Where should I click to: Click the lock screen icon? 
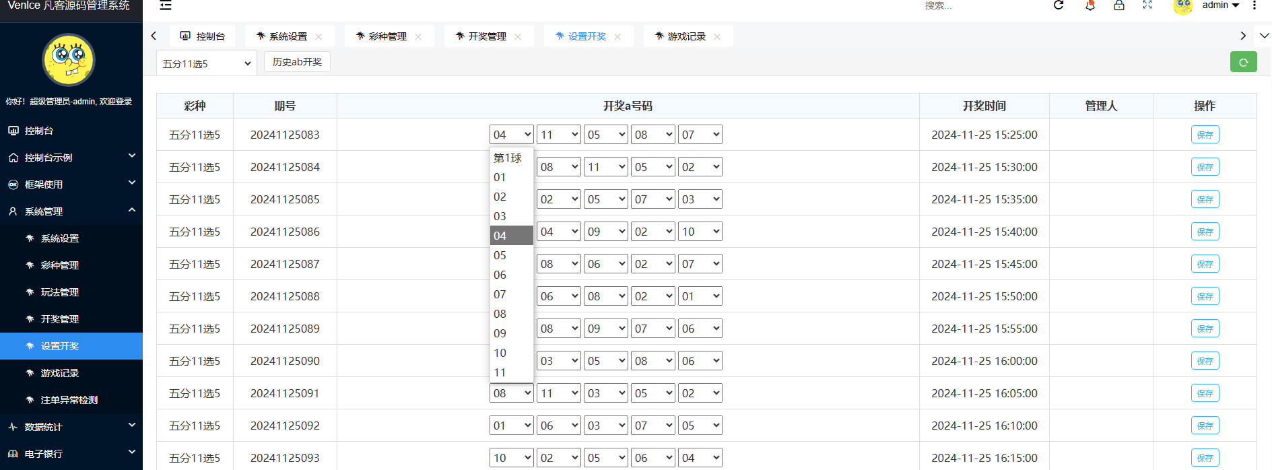(x=1118, y=5)
